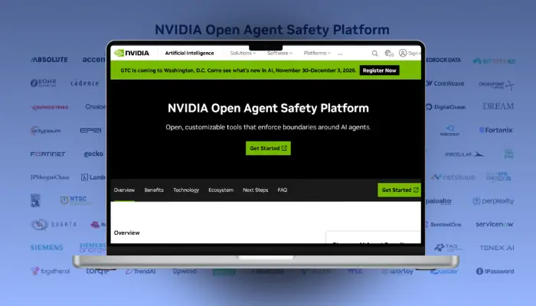Viewport: 536px width, 306px height.
Task: Click the eclypsium partner logo
Action: click(x=45, y=131)
